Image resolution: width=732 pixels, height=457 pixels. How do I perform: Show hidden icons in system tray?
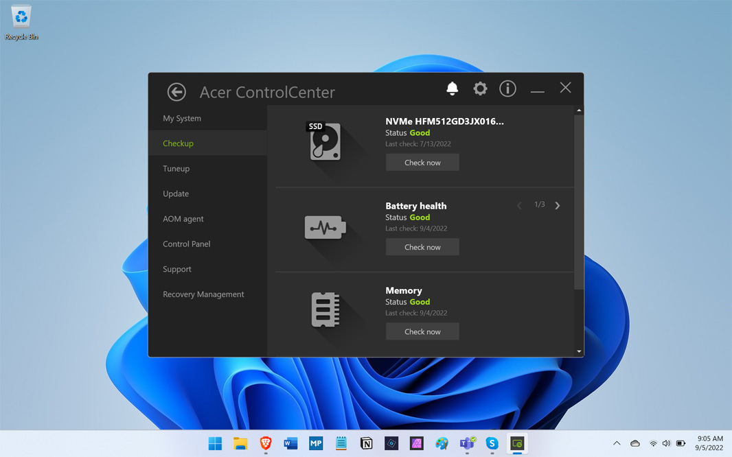tap(617, 443)
